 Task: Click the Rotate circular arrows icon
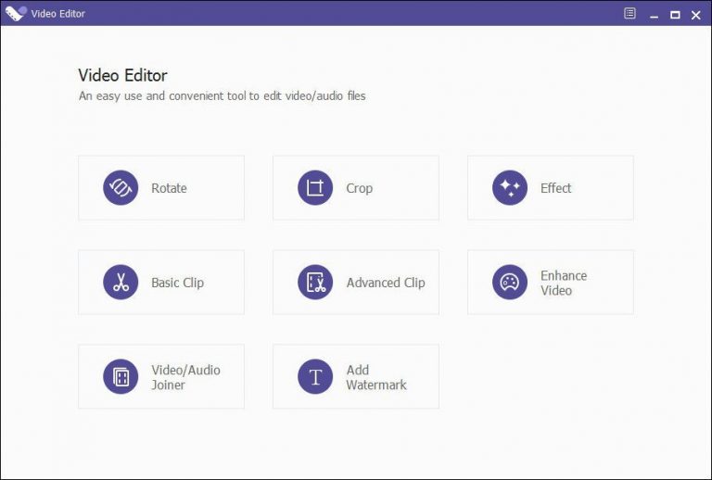(121, 188)
